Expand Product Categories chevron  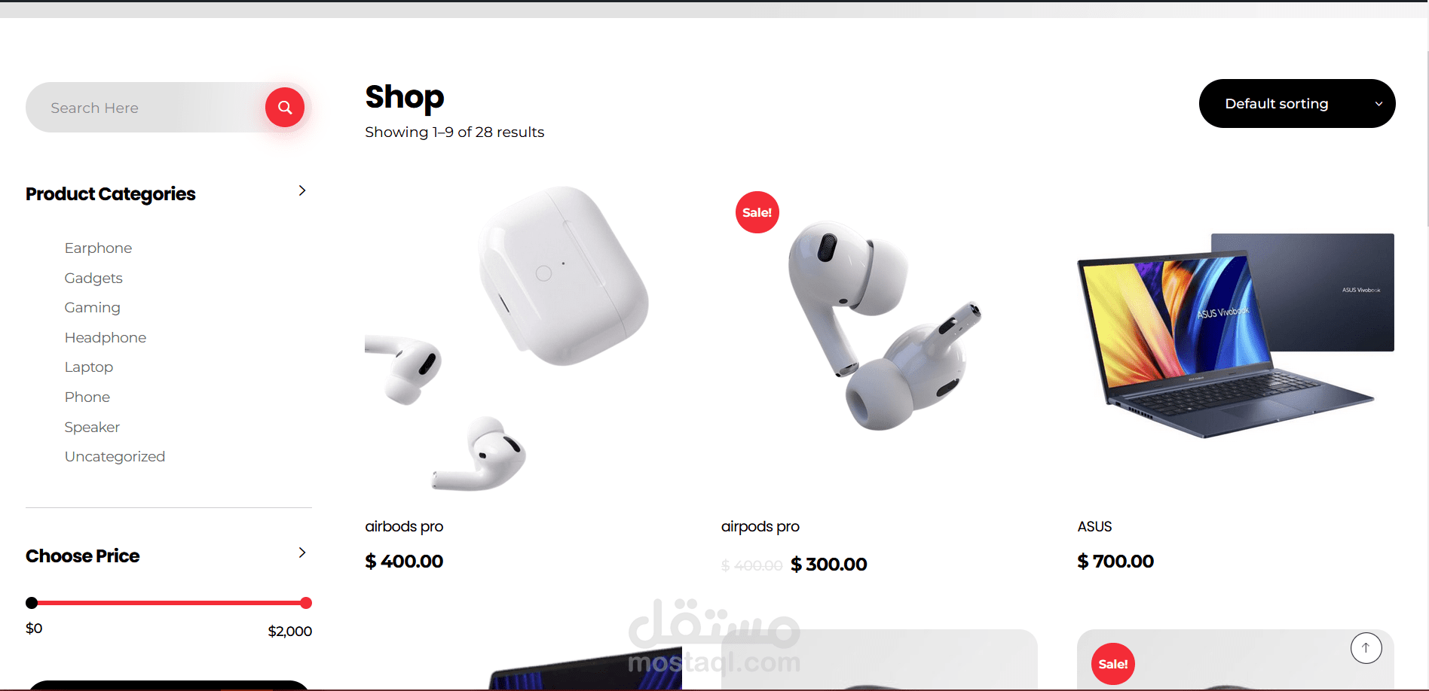click(x=302, y=191)
